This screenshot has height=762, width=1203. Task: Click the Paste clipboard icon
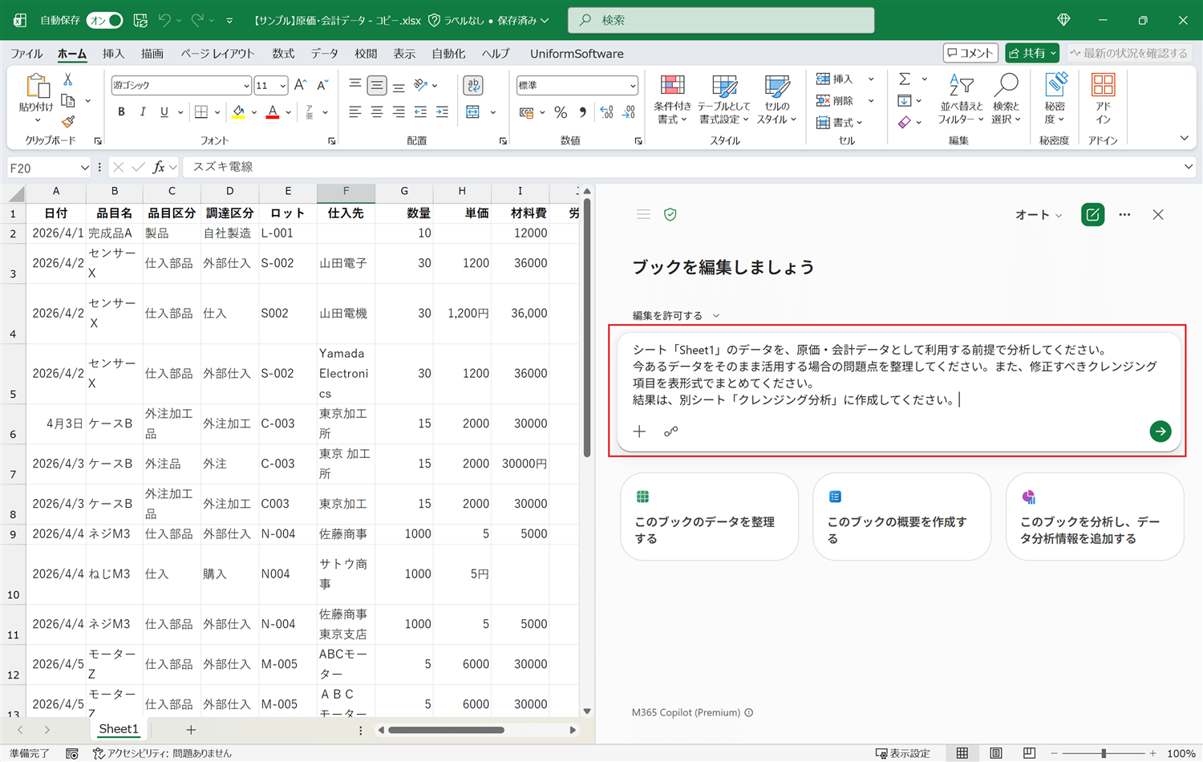(36, 86)
